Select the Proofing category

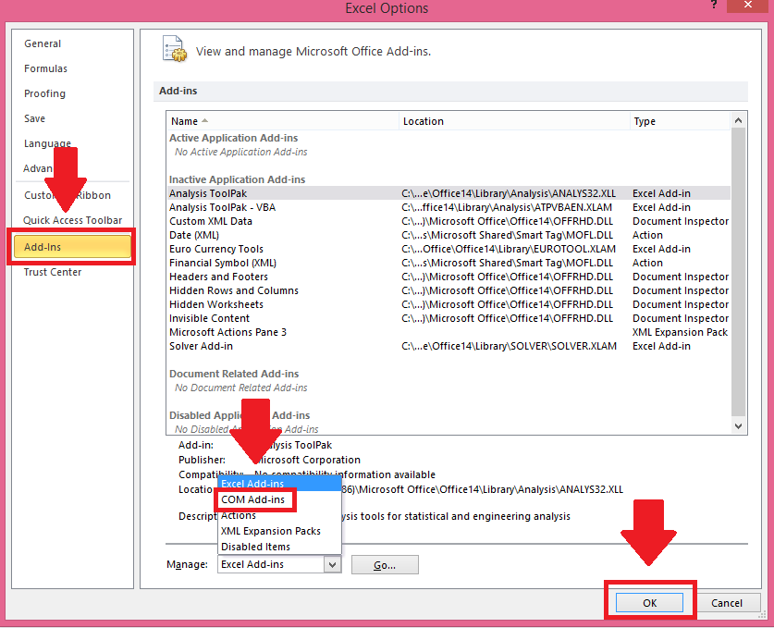click(44, 93)
